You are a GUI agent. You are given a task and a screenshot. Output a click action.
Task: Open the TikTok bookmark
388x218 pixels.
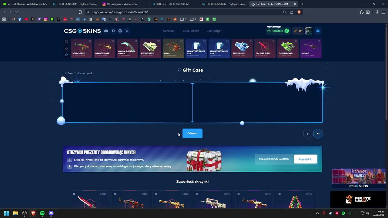[59, 19]
